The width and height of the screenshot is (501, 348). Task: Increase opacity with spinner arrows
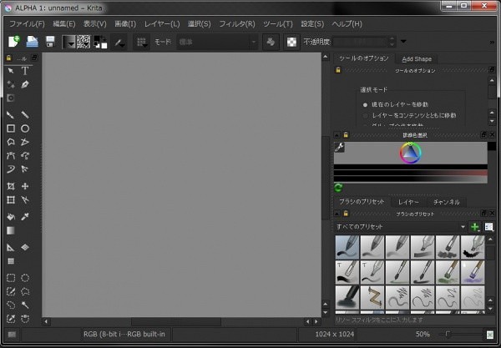click(x=392, y=39)
